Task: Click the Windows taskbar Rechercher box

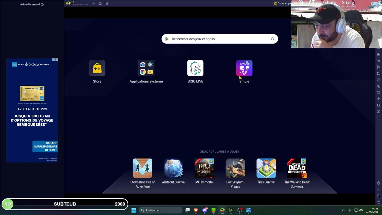Action: coord(161,210)
